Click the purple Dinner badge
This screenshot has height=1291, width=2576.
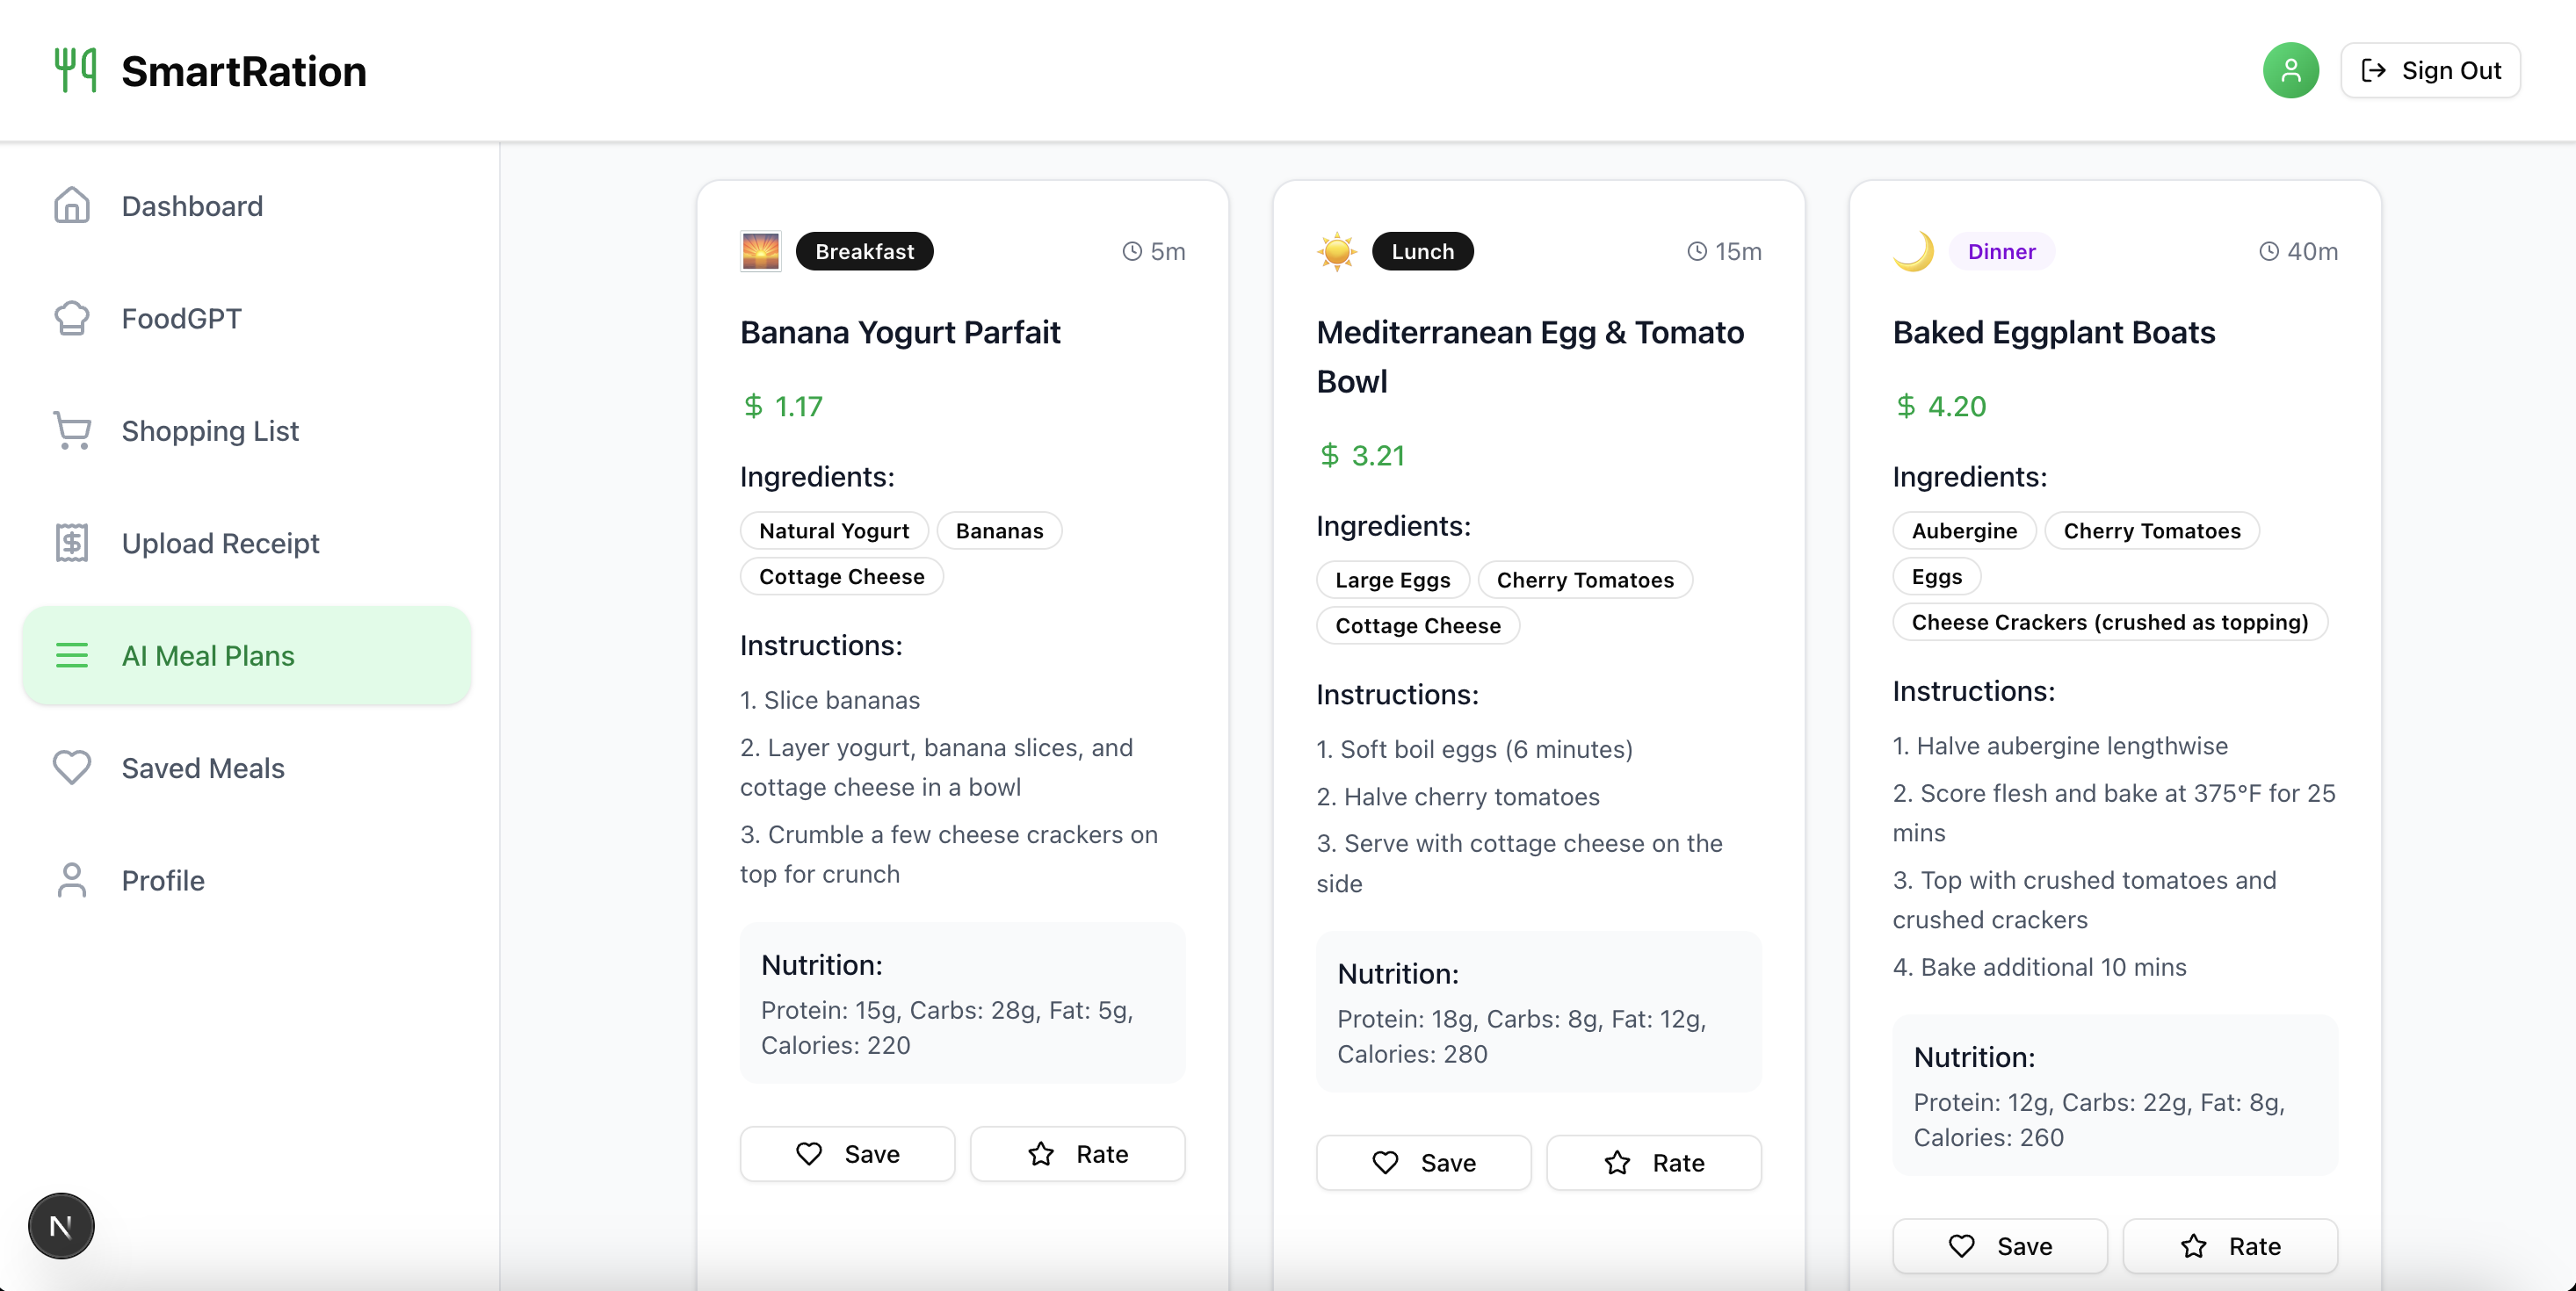2001,252
